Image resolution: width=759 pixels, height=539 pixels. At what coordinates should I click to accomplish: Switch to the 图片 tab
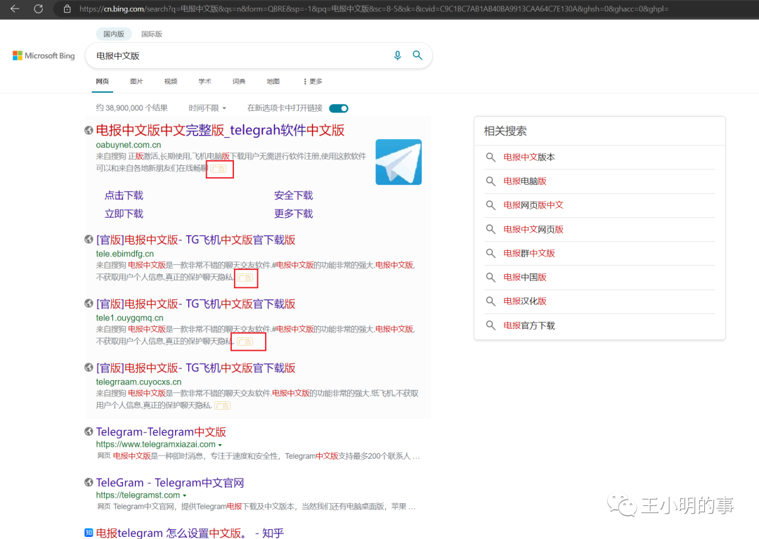(x=136, y=82)
